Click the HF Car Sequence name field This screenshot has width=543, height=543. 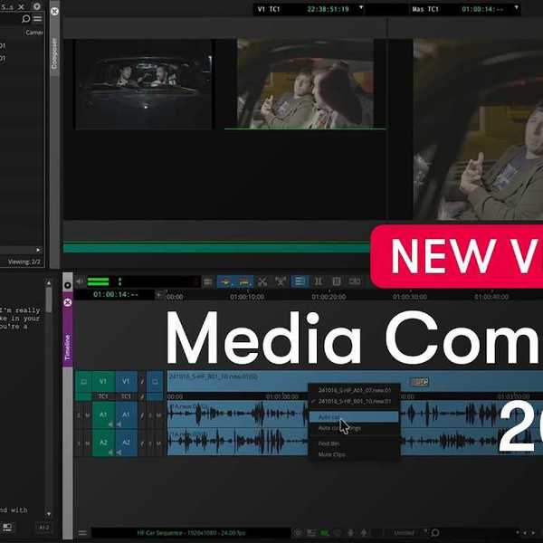click(x=191, y=533)
